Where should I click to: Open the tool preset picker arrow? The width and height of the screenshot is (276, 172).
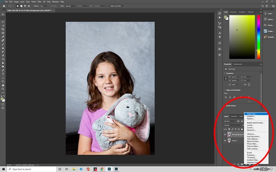tap(13, 6)
